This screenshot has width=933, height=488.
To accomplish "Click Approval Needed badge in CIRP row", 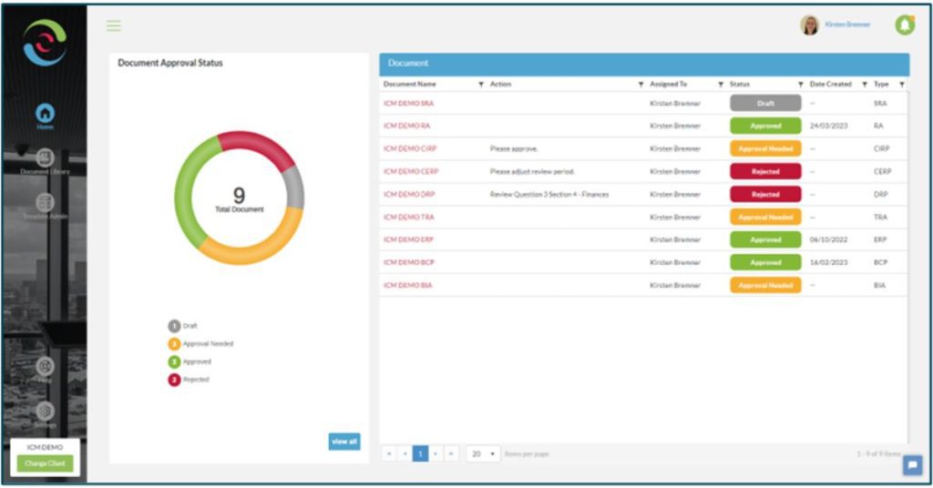I will 765,148.
